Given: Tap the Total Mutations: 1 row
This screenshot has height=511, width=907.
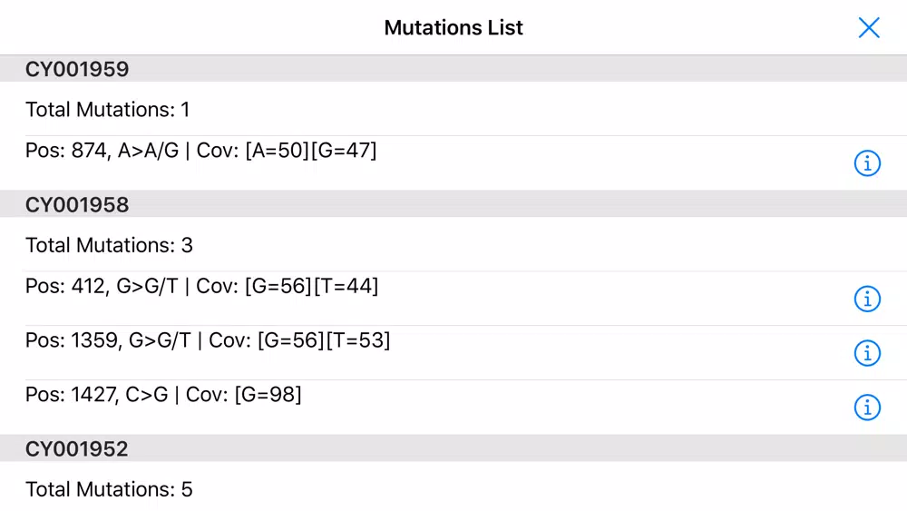Looking at the screenshot, I should (x=453, y=109).
